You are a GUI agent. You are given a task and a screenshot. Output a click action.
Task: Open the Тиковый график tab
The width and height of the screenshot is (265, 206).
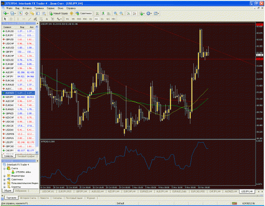(x=26, y=156)
